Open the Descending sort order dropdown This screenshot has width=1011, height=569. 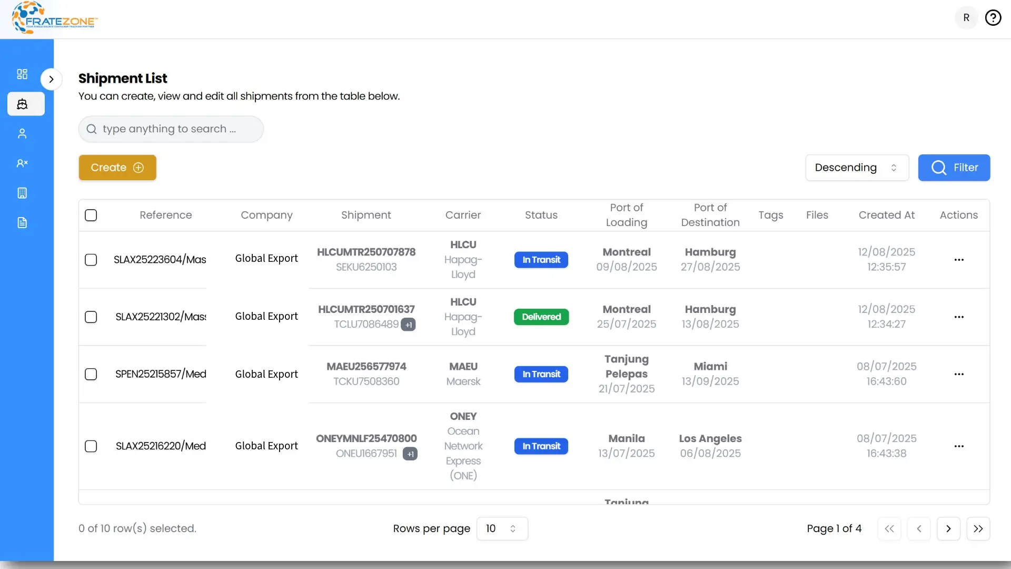(x=857, y=168)
